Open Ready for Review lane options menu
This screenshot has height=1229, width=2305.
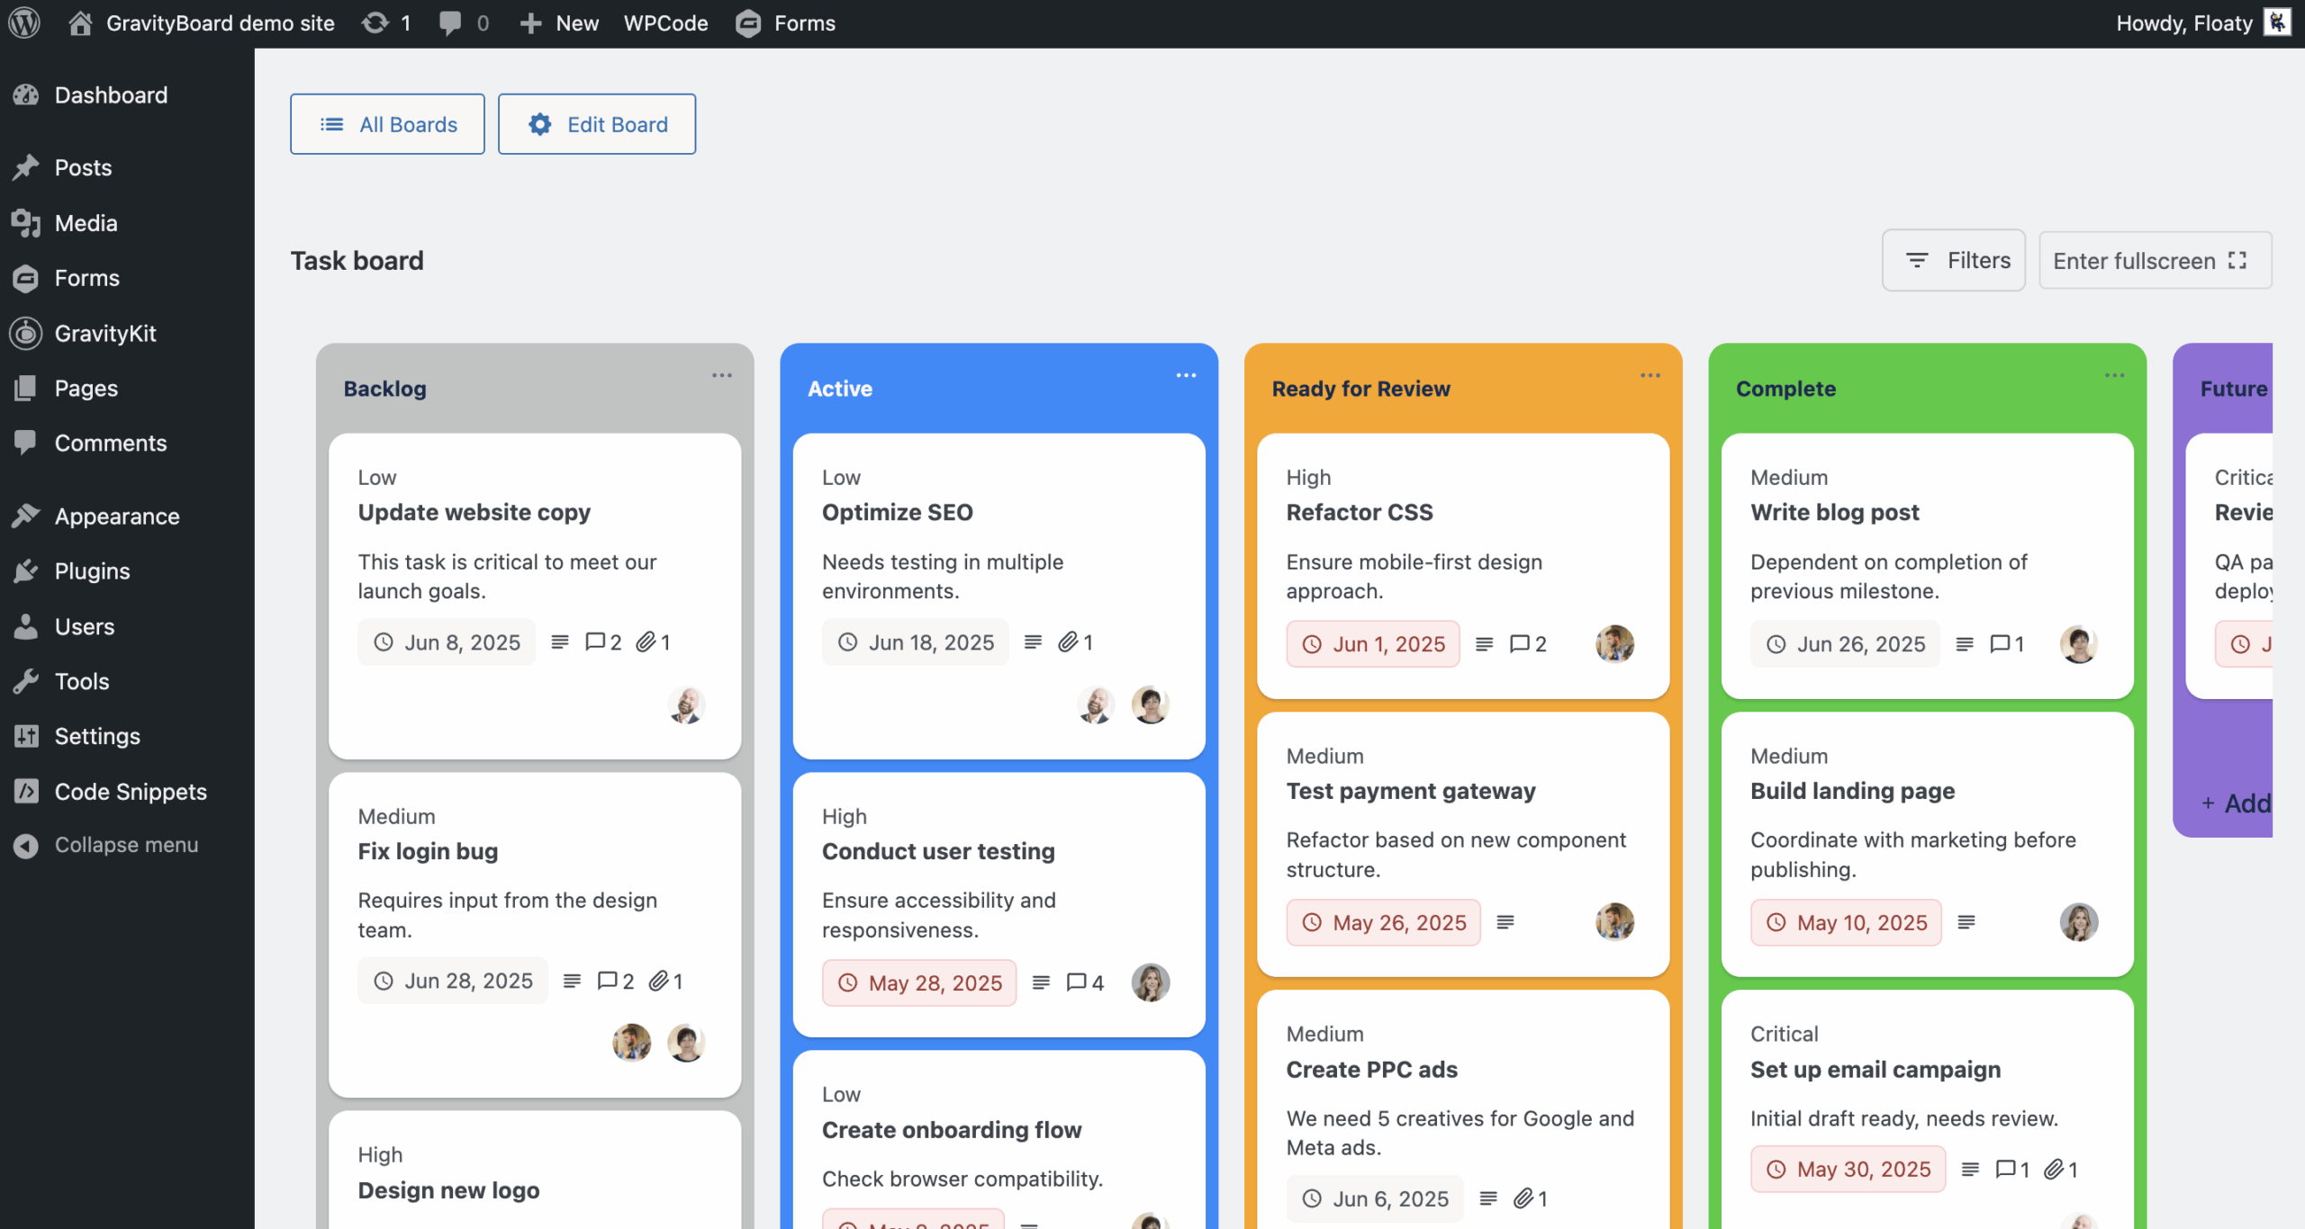click(1650, 375)
